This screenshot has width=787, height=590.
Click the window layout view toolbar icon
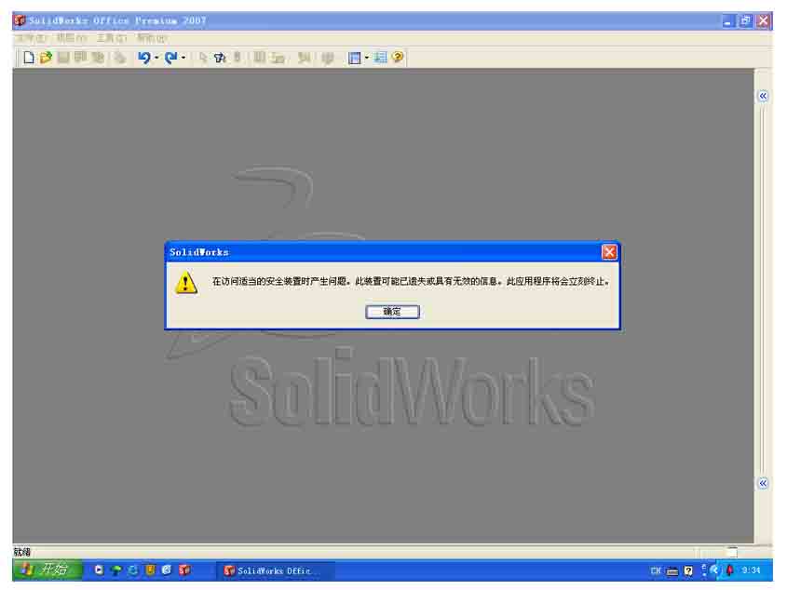(354, 59)
